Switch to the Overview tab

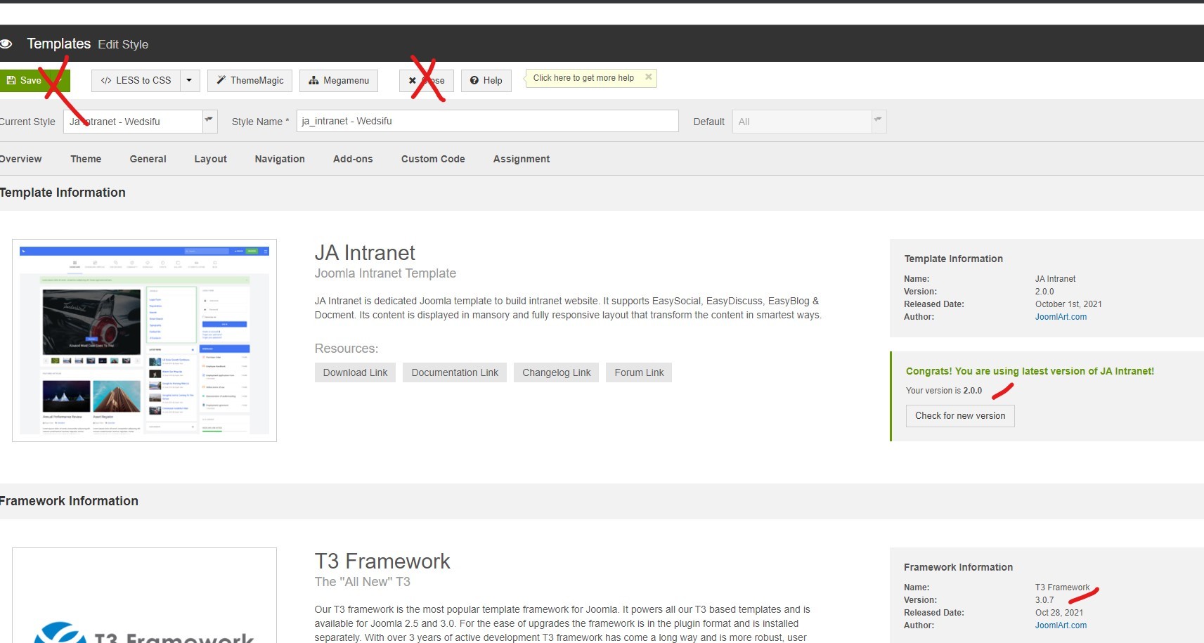(x=20, y=159)
